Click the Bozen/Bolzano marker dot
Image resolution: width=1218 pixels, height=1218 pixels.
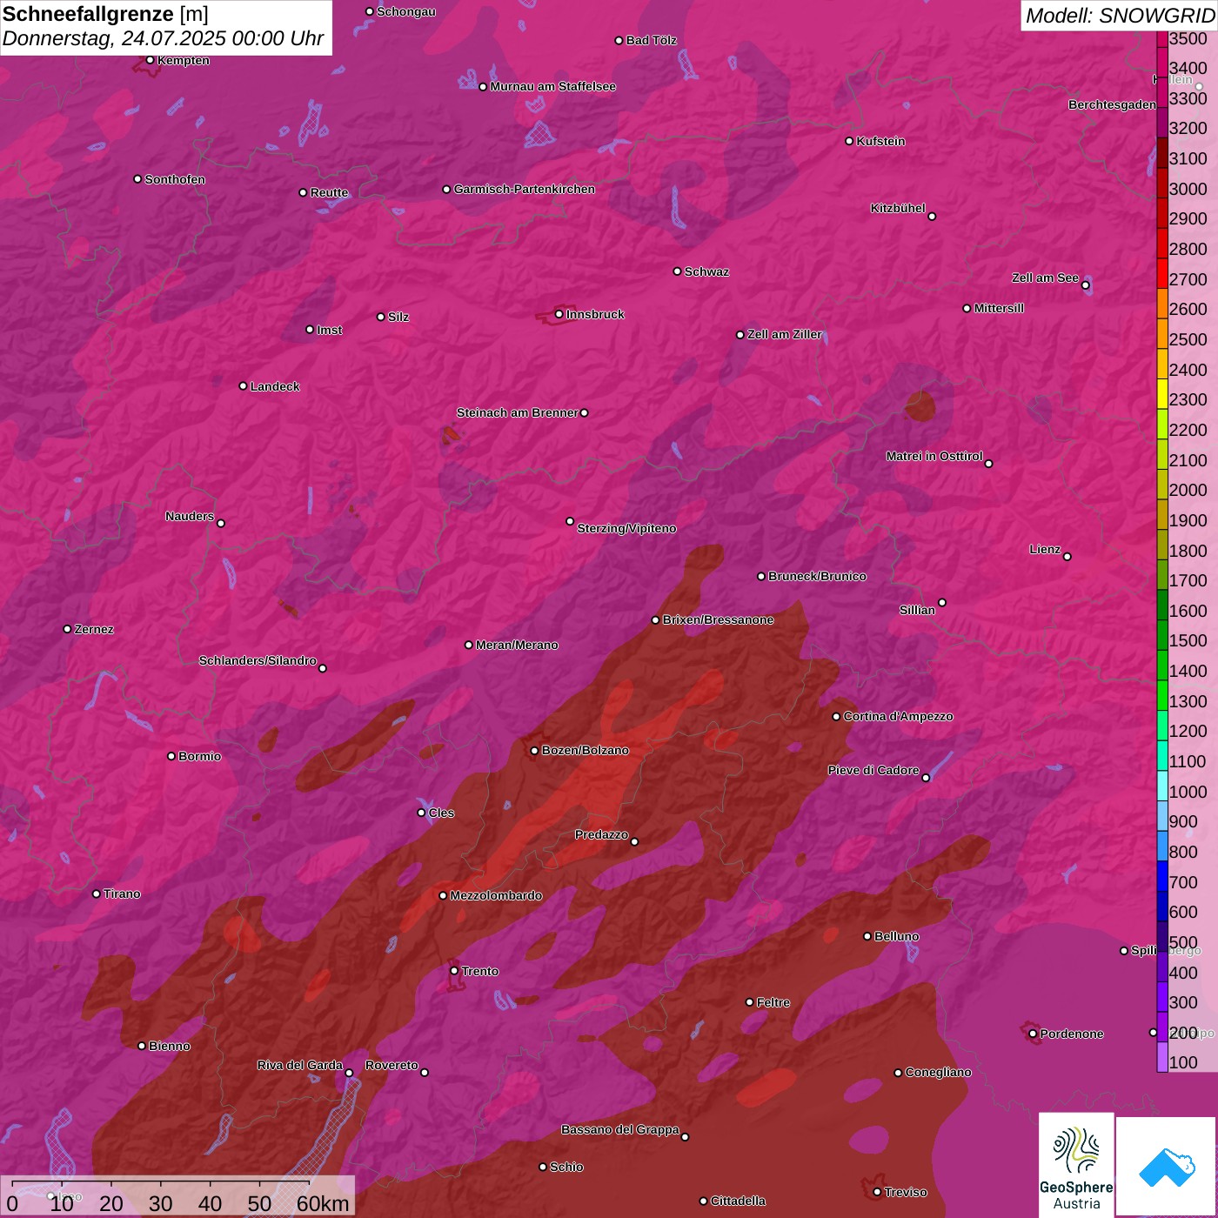point(534,751)
